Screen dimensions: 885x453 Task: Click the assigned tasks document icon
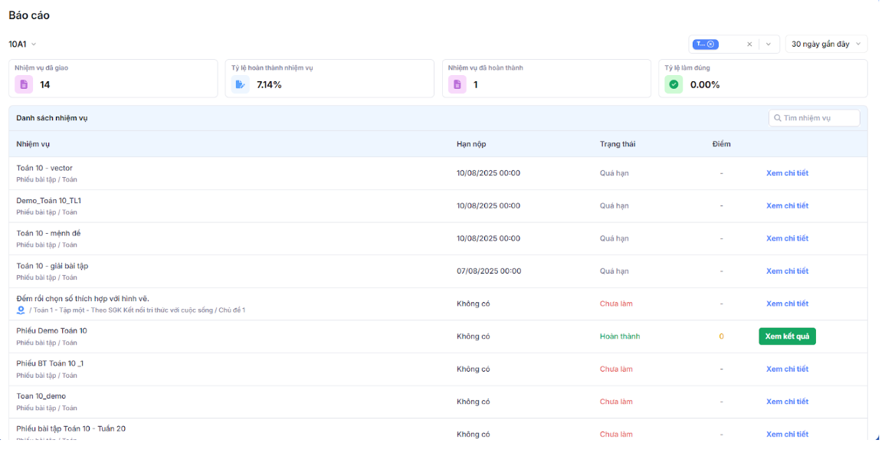23,84
